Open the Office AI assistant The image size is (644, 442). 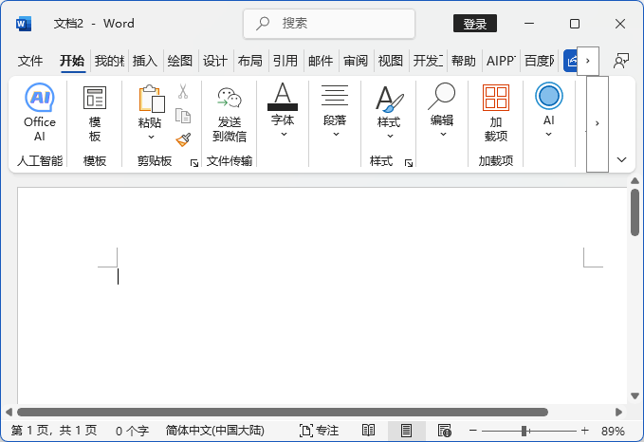[40, 112]
